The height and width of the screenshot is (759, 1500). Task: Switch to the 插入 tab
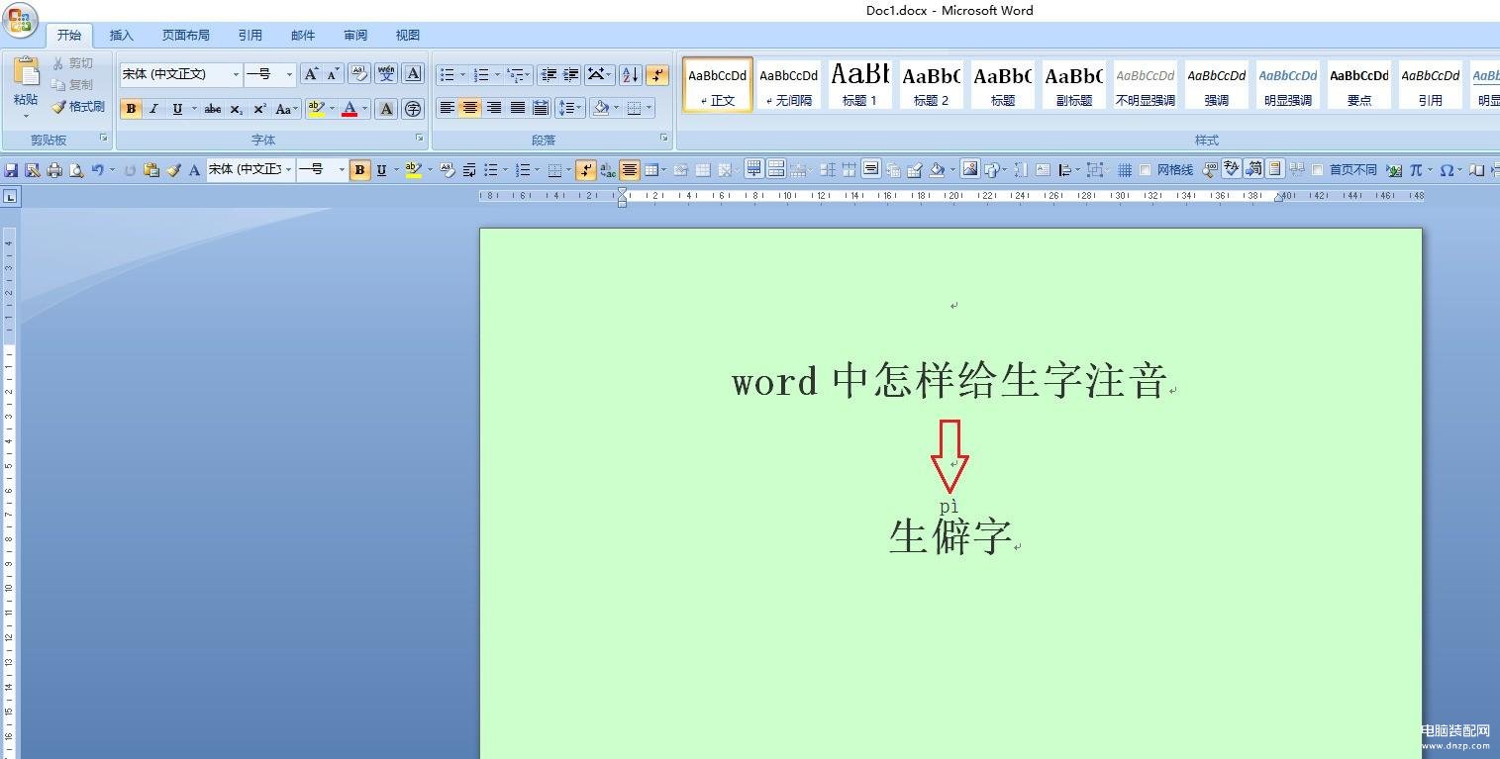pyautogui.click(x=121, y=36)
